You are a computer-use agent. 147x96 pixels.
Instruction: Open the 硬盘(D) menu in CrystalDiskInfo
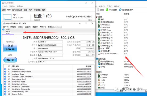pos(35,27)
